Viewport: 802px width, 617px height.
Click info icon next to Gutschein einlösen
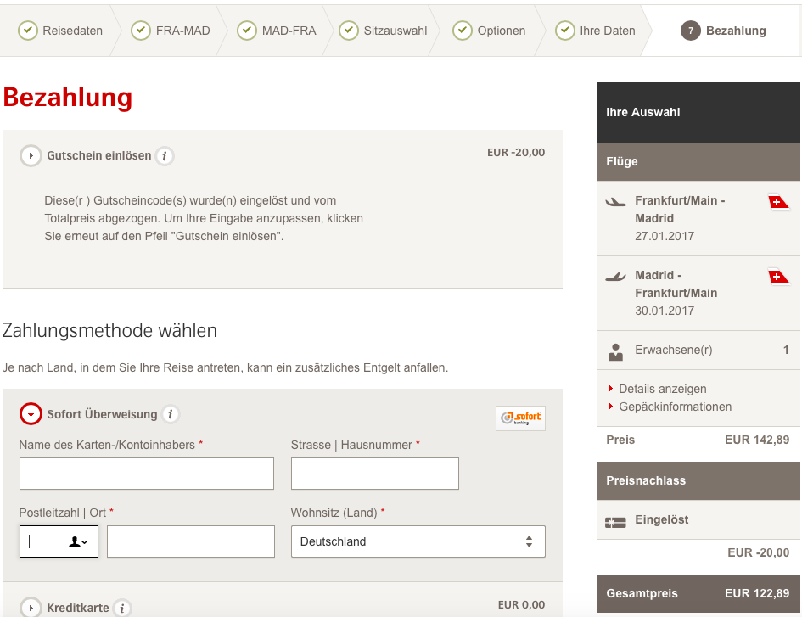coord(165,156)
